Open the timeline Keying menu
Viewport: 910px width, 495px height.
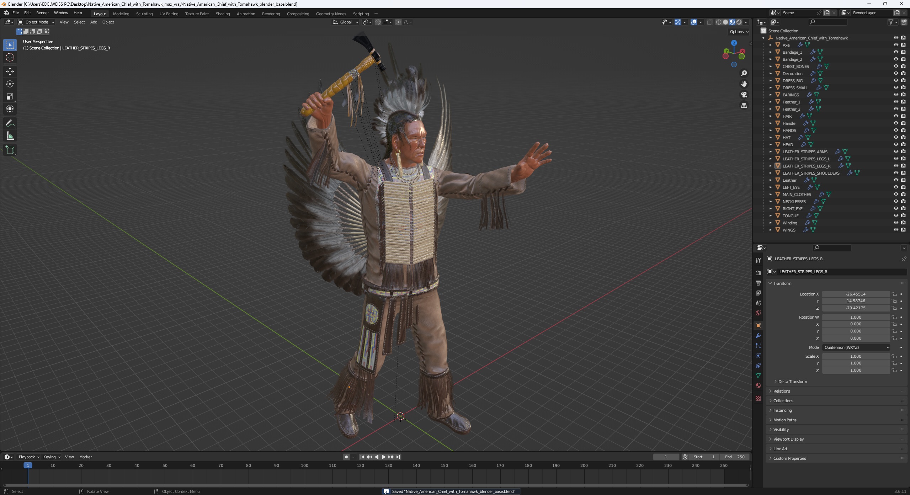[52, 457]
